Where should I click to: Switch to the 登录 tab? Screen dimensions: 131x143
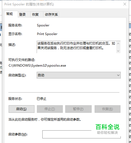point(24,14)
